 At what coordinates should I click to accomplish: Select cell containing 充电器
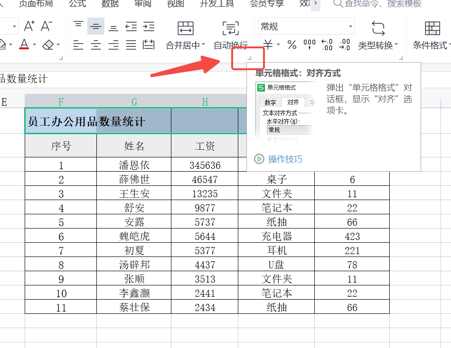tap(276, 236)
